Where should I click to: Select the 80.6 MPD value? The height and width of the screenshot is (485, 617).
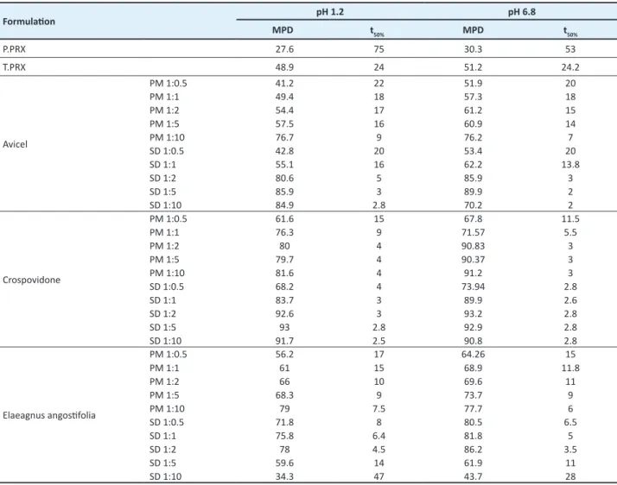(x=284, y=178)
